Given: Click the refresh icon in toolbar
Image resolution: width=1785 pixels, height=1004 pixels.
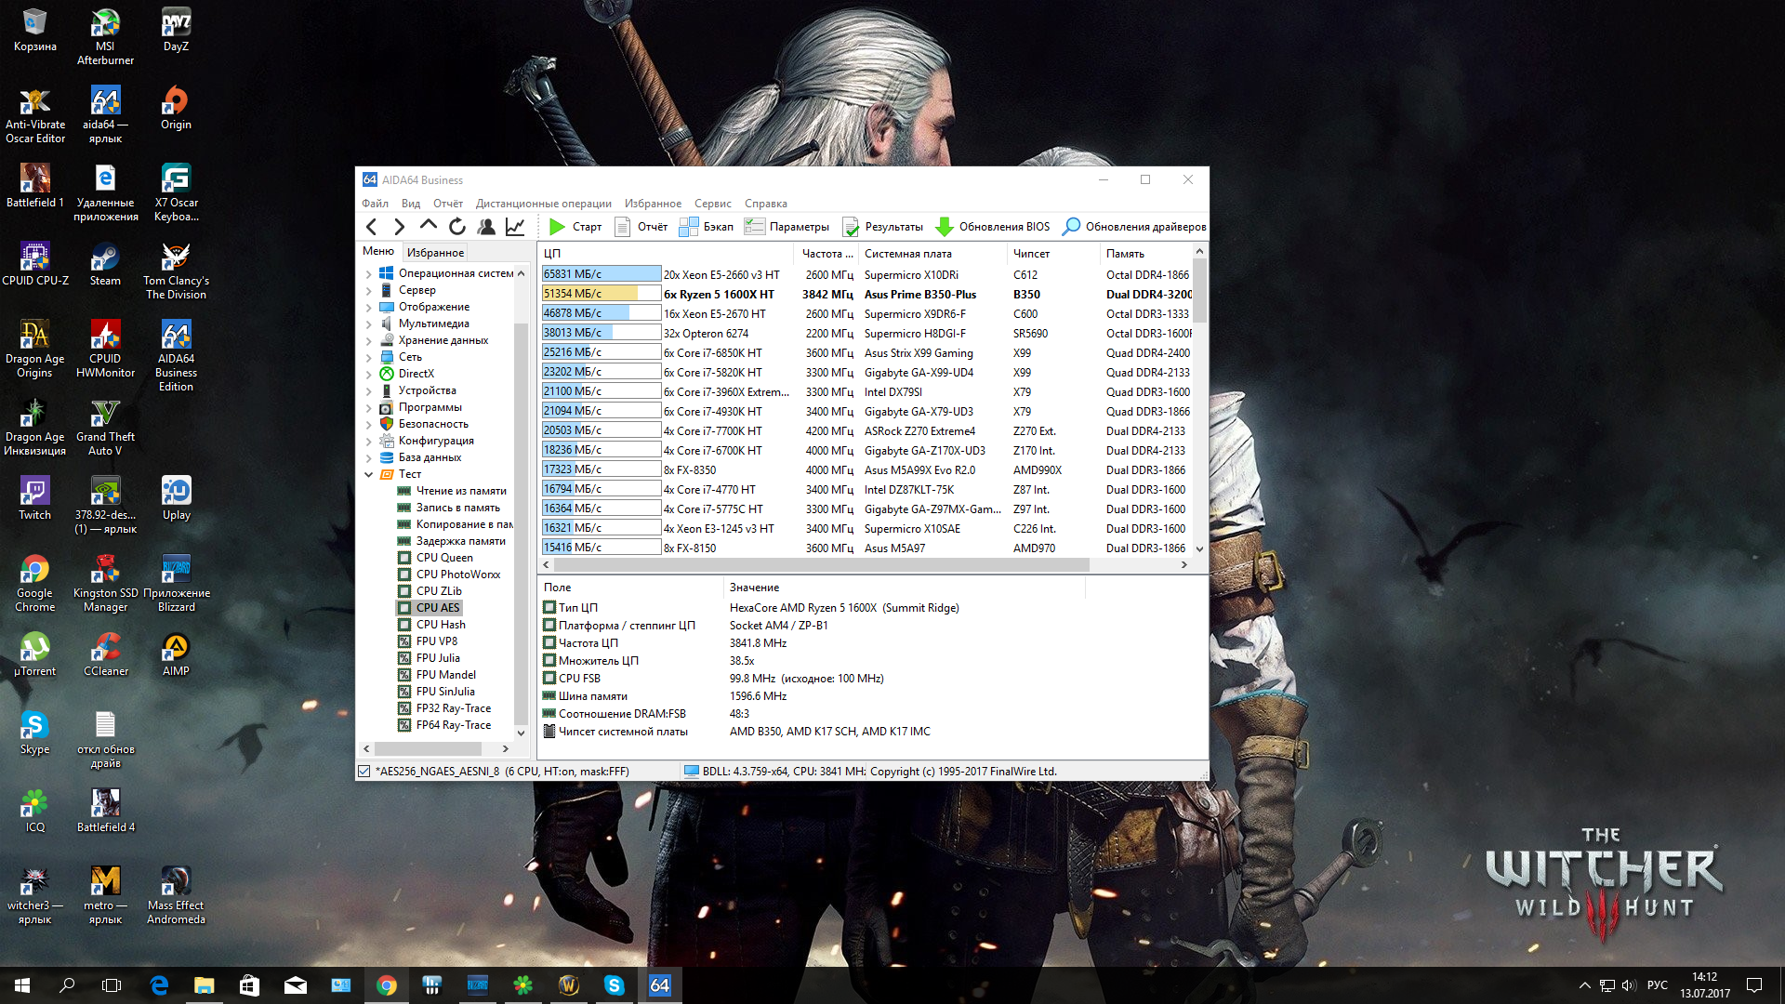Looking at the screenshot, I should pos(457,227).
